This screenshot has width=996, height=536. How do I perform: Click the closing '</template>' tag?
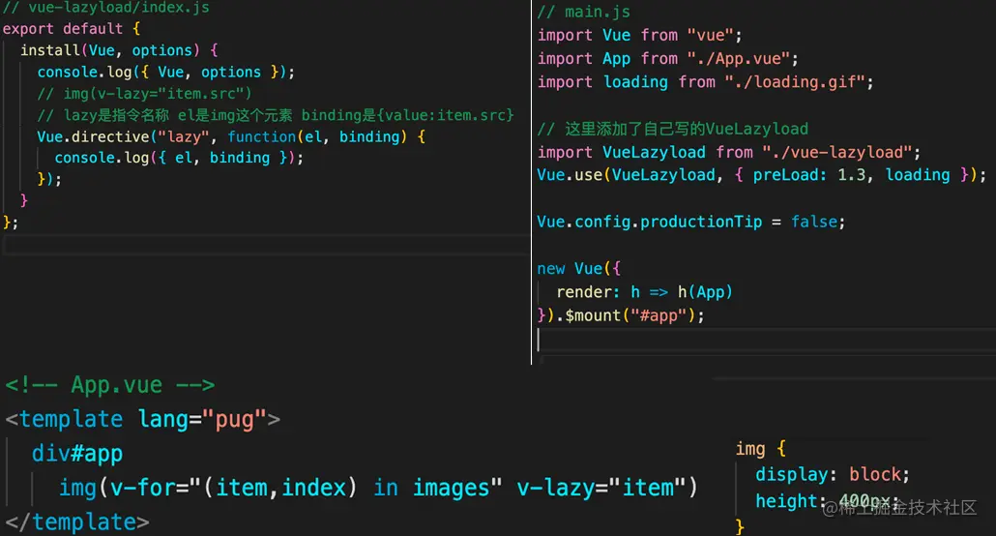[x=76, y=522]
